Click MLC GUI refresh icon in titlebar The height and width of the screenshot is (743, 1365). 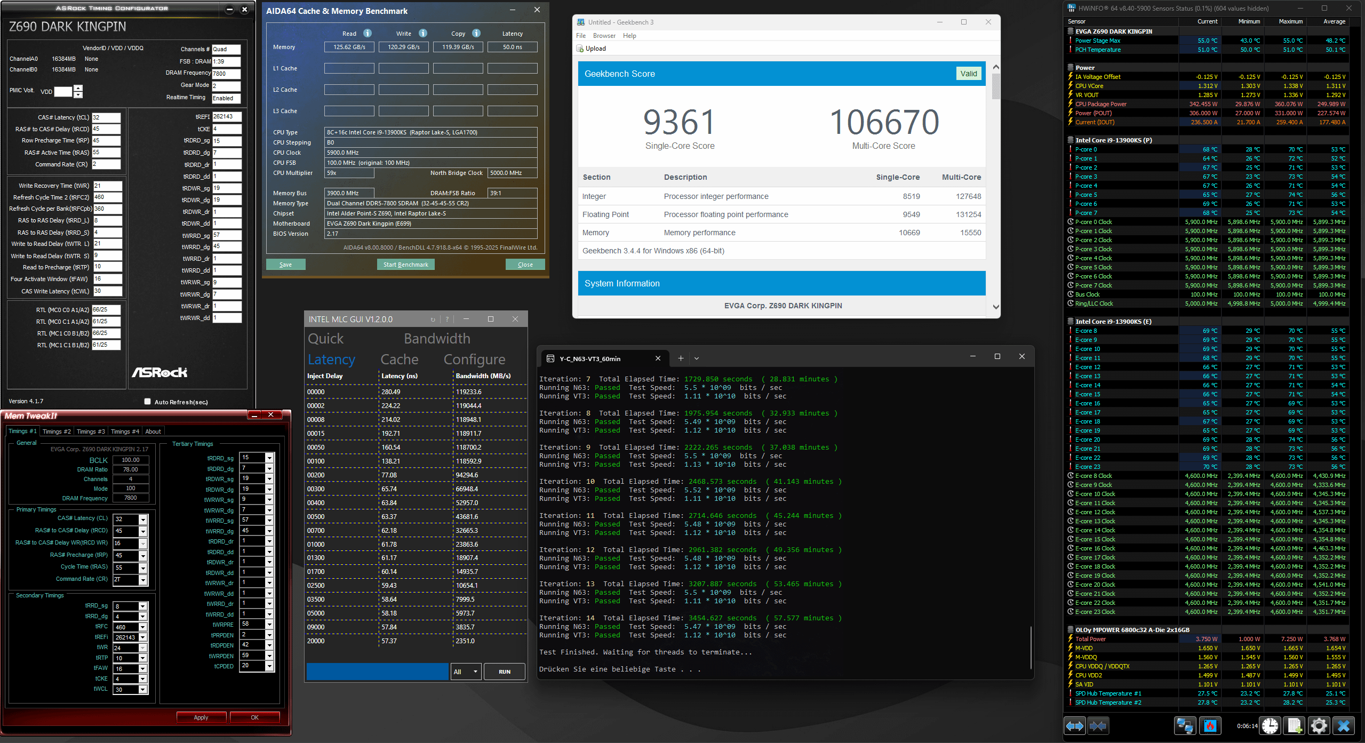point(433,319)
